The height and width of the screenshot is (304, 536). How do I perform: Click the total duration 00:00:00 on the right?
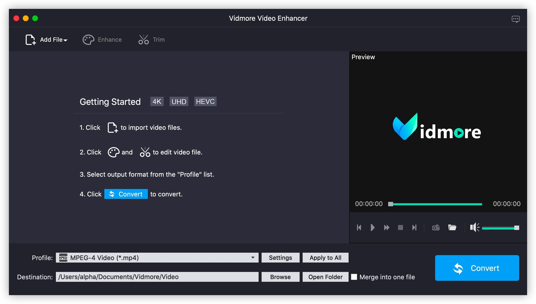click(x=507, y=204)
